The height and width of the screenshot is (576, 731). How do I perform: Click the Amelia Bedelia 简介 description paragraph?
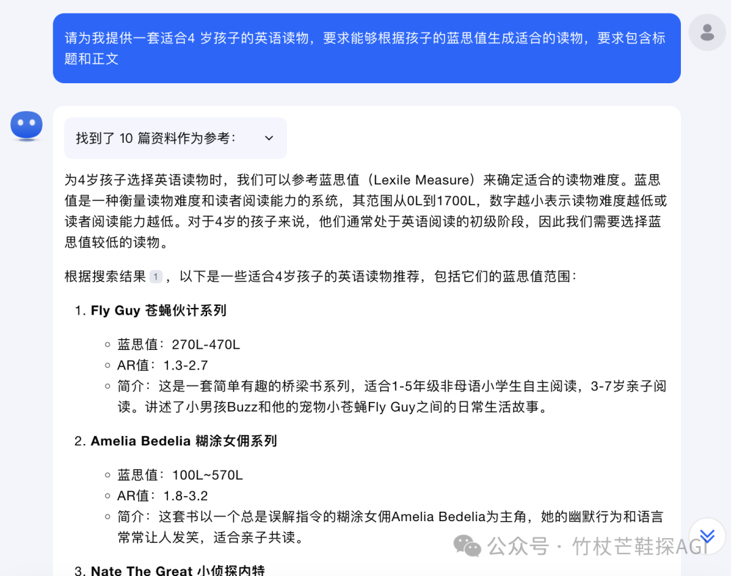(x=391, y=527)
